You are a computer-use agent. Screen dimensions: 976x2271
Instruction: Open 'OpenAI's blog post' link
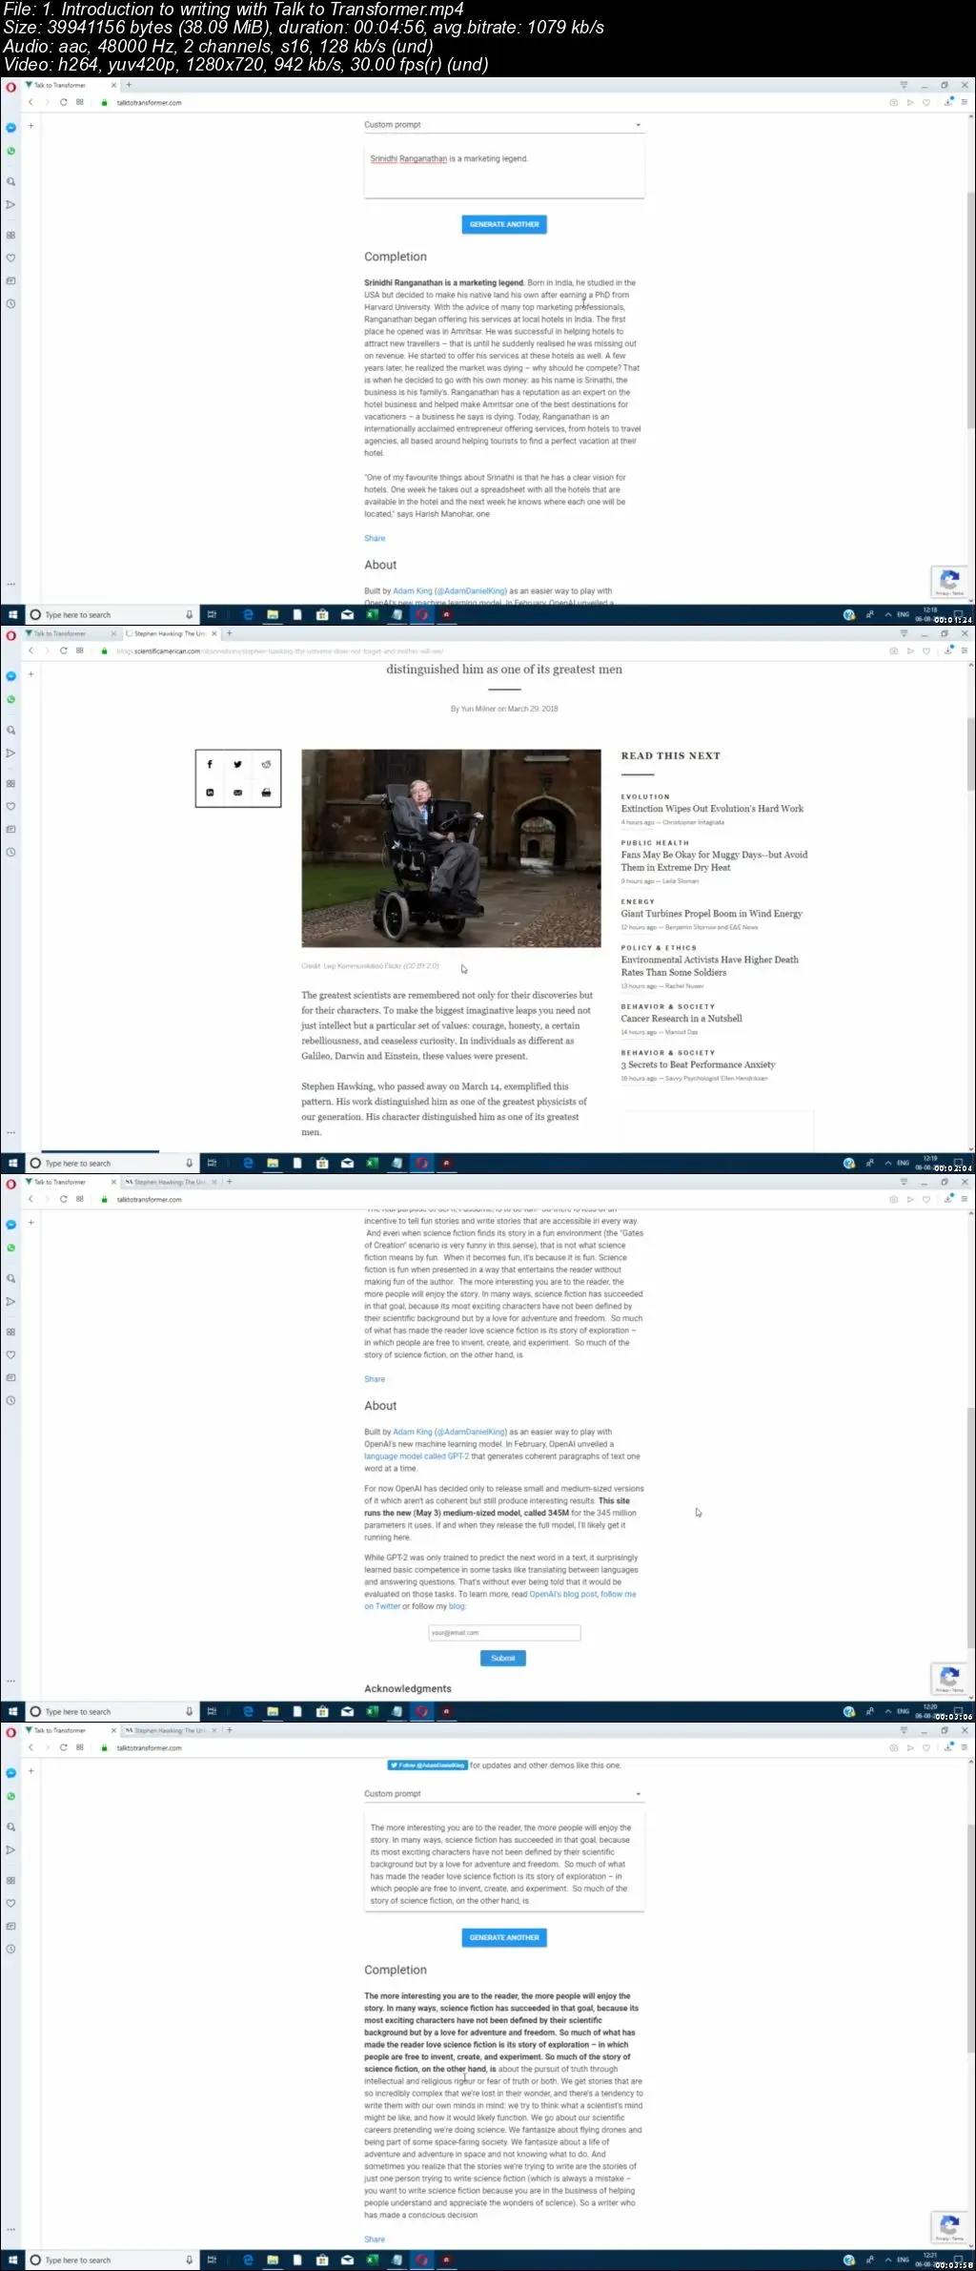(x=563, y=1594)
